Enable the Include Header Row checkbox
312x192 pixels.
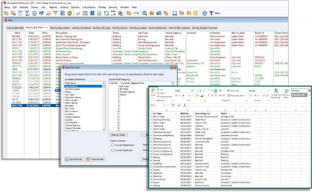pyautogui.click(x=112, y=145)
